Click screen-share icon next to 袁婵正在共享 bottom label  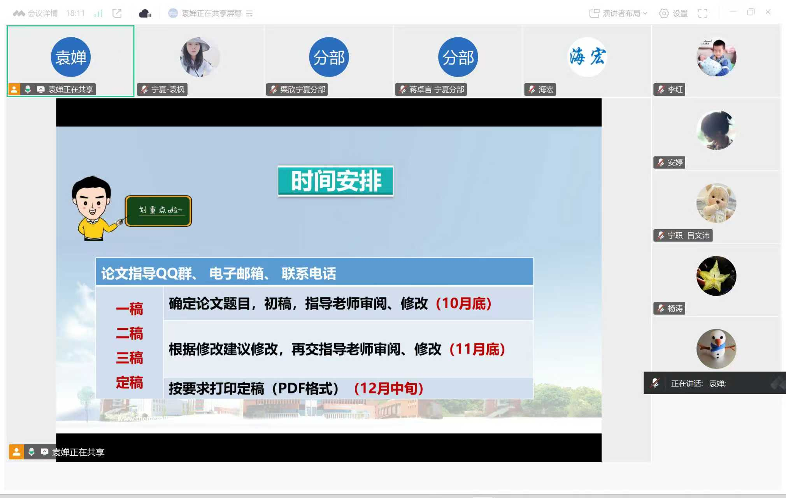click(x=45, y=452)
